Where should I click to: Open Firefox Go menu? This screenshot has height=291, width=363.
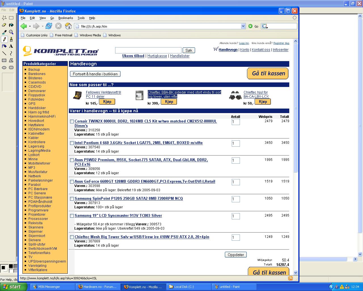(52, 18)
